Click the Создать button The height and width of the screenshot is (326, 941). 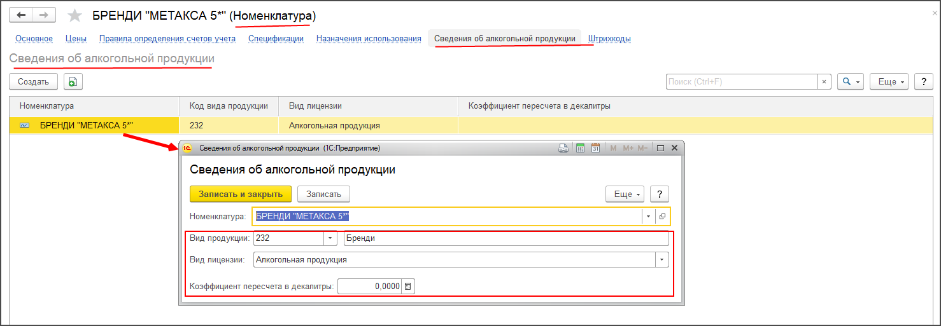[x=33, y=81]
